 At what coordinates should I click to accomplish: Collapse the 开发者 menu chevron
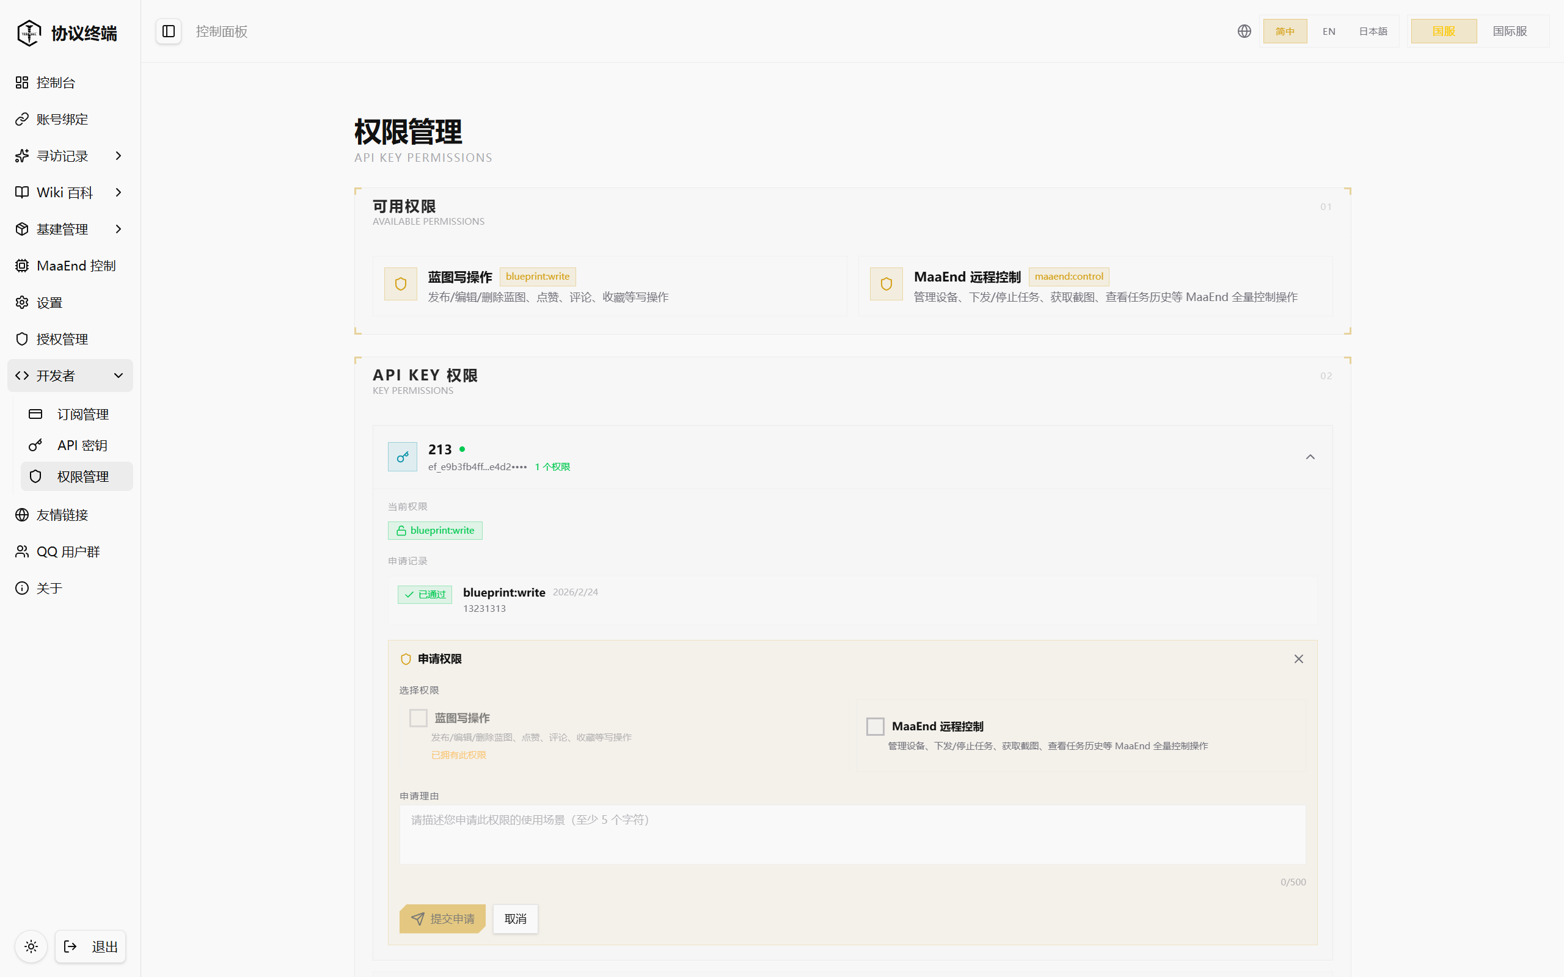click(119, 376)
